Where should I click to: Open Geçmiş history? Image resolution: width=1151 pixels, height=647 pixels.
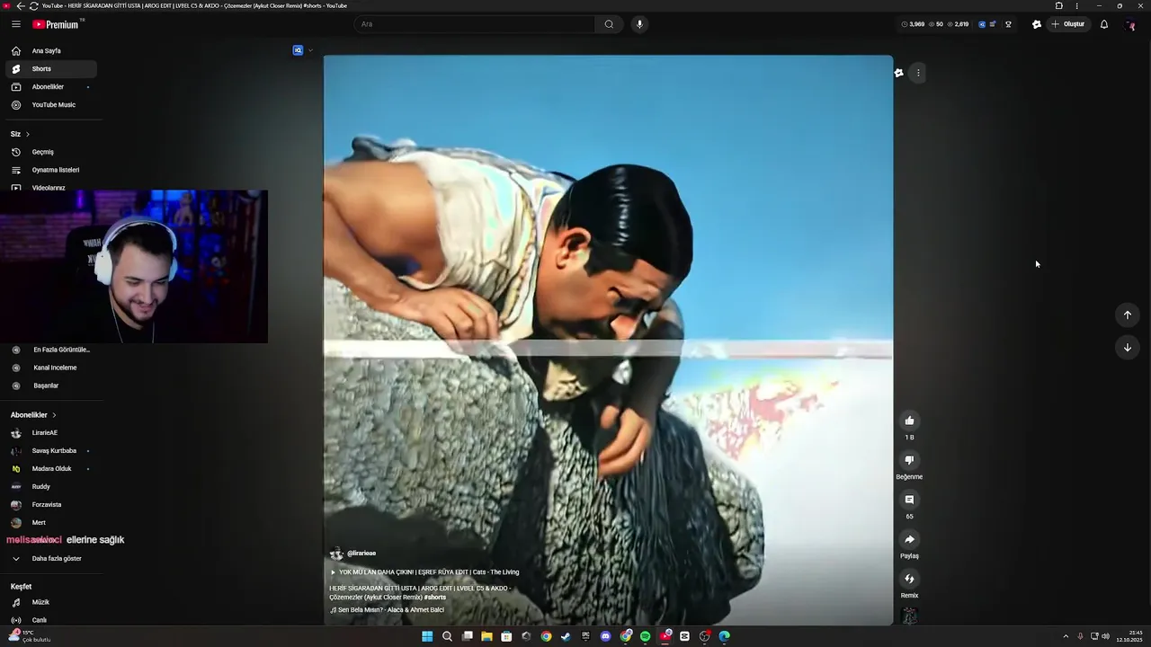(x=51, y=152)
